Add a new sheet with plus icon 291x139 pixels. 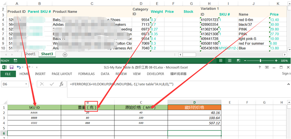65,54
